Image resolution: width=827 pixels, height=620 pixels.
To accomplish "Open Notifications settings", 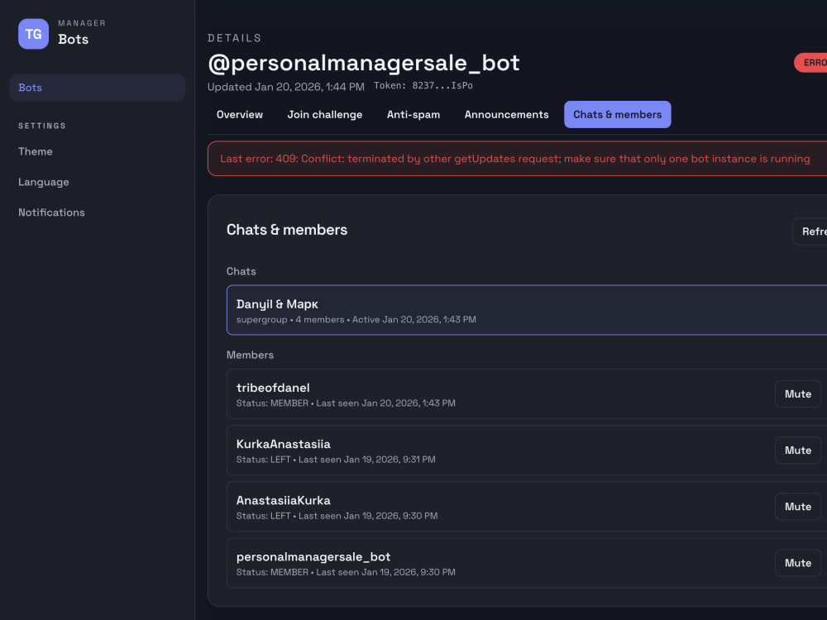I will pyautogui.click(x=51, y=212).
